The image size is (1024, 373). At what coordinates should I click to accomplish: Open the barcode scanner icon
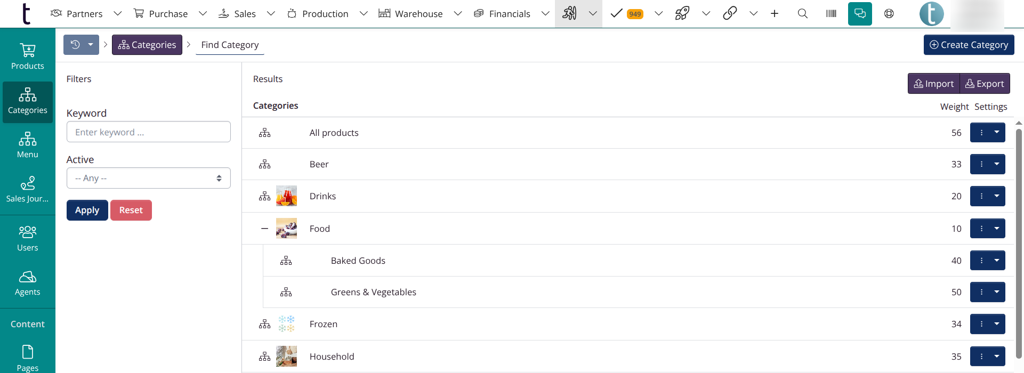pos(831,14)
